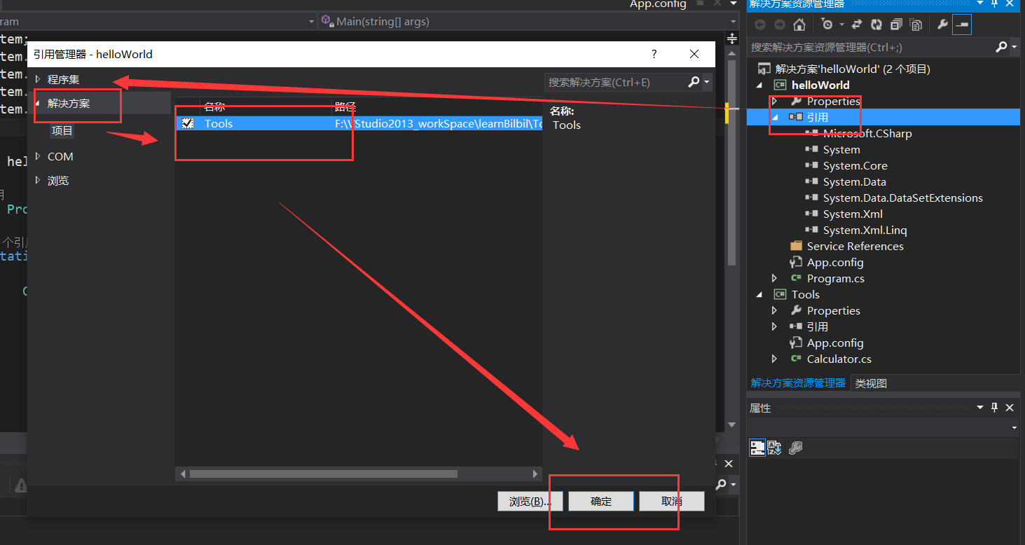1025x545 pixels.
Task: Select the alphabetical sort icon in Properties panel
Action: (775, 448)
